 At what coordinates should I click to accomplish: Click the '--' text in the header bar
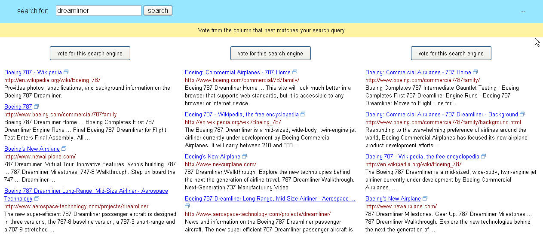[x=523, y=11]
